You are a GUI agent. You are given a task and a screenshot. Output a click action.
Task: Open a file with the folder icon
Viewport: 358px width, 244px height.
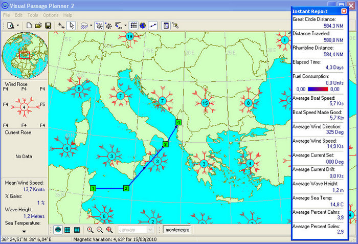pyautogui.click(x=38, y=25)
